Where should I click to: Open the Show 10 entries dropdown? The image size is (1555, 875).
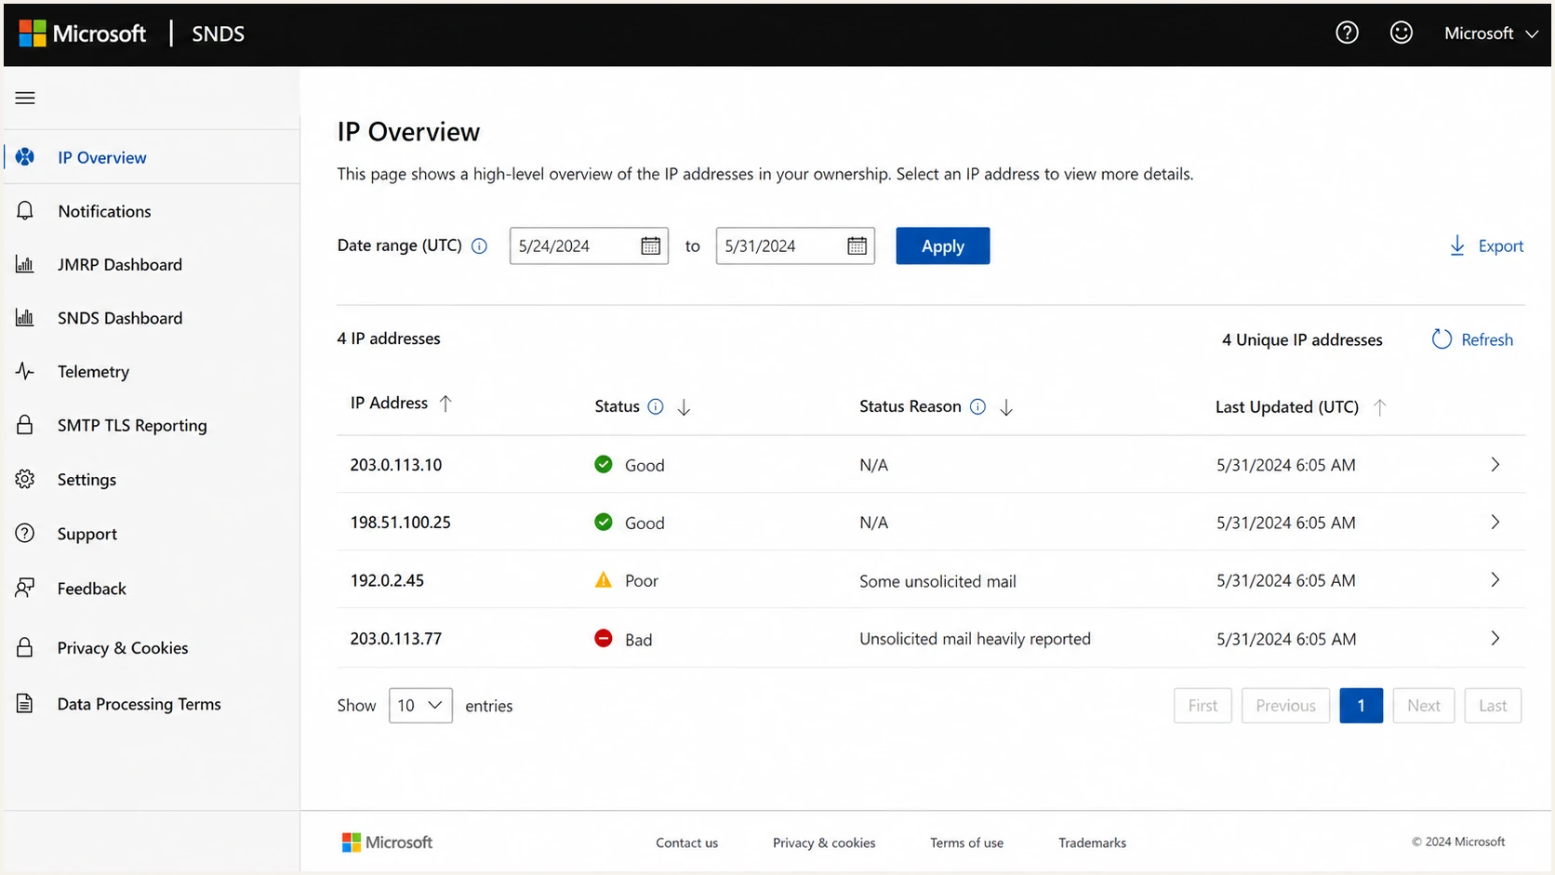point(420,706)
